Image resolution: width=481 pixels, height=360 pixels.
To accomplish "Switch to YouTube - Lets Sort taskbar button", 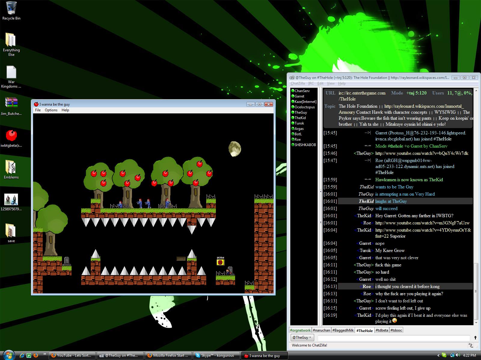I will [72, 355].
